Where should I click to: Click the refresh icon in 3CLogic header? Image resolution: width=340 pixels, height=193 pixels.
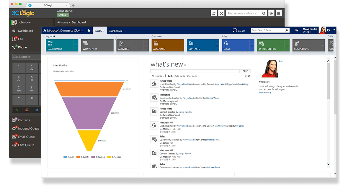[x=214, y=14]
